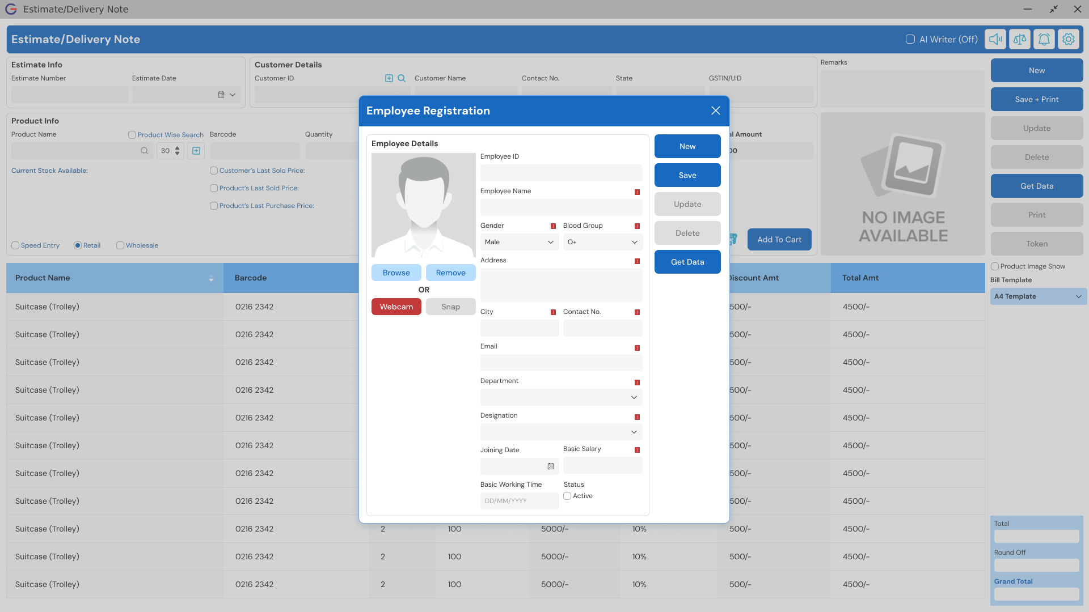Click the Employee Name input field
Image resolution: width=1089 pixels, height=612 pixels.
pyautogui.click(x=561, y=207)
